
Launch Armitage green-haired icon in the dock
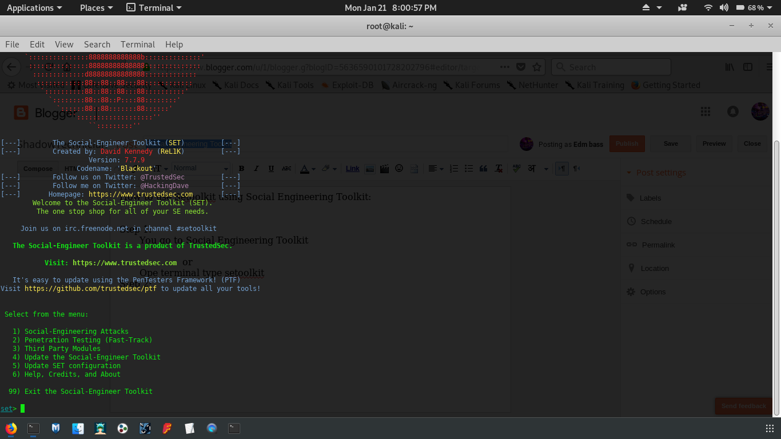click(100, 428)
